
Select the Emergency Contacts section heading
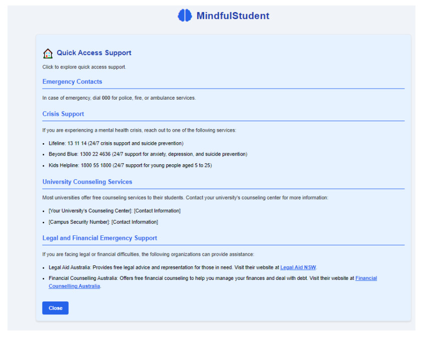click(72, 82)
